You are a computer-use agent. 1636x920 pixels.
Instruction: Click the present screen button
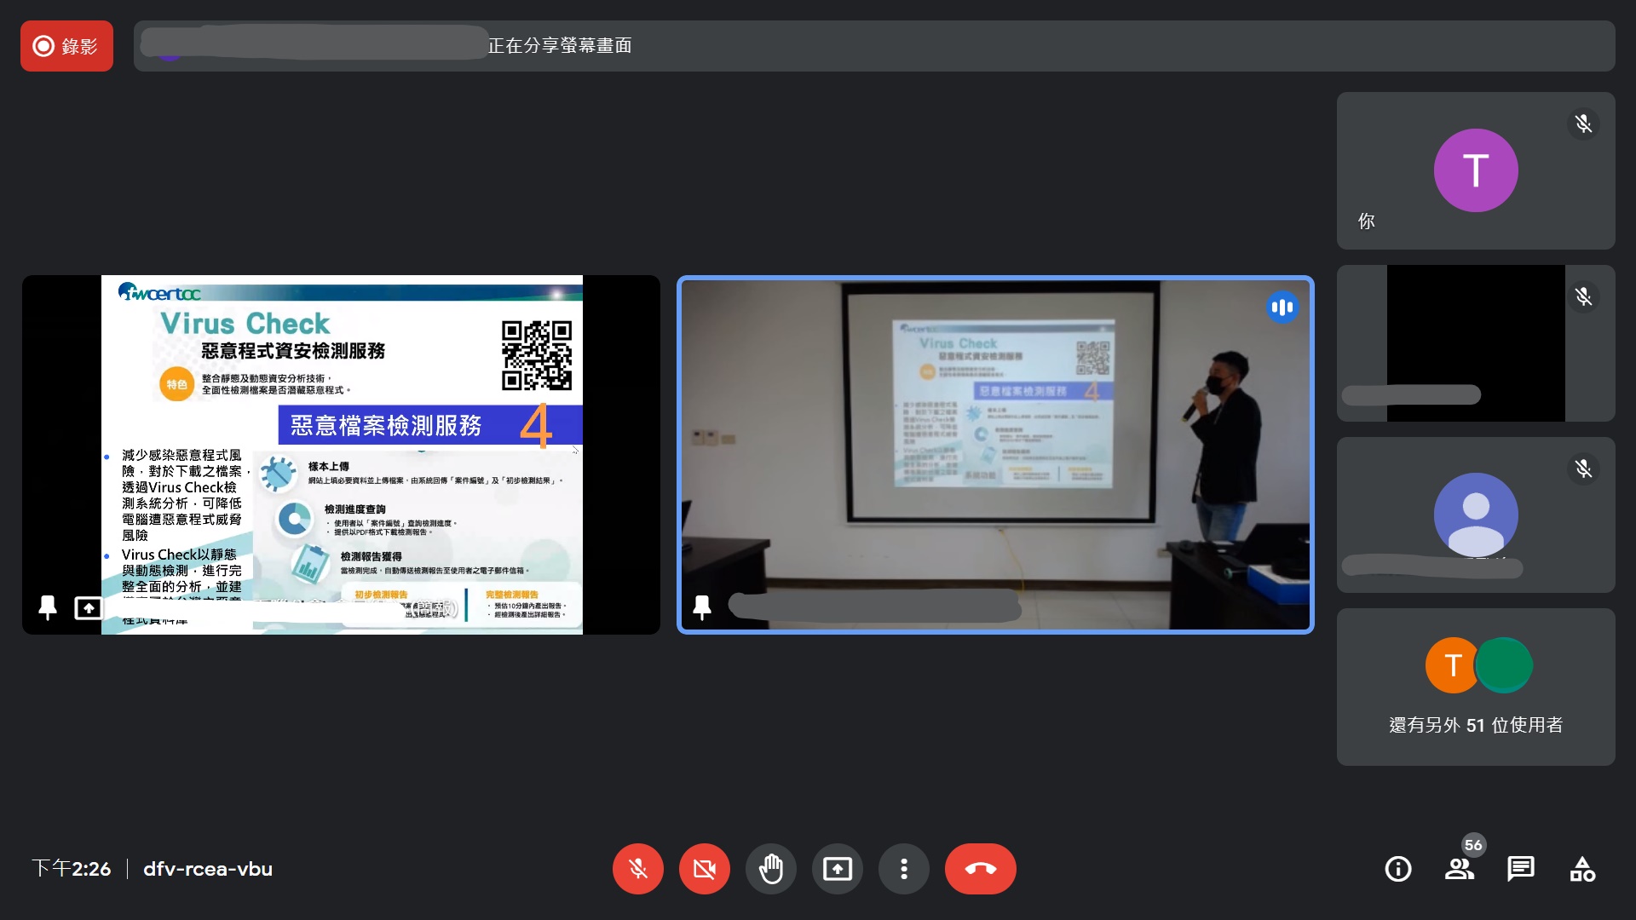tap(837, 869)
